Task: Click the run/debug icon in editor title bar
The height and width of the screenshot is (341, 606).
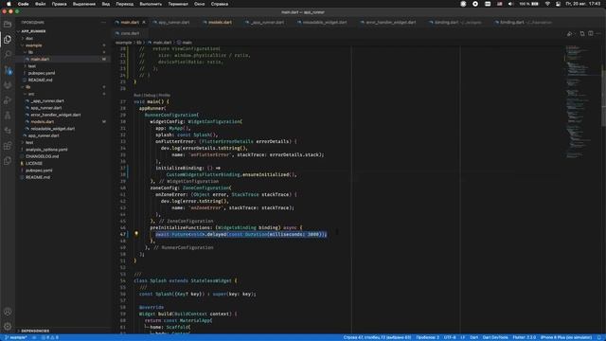Action: [570, 34]
